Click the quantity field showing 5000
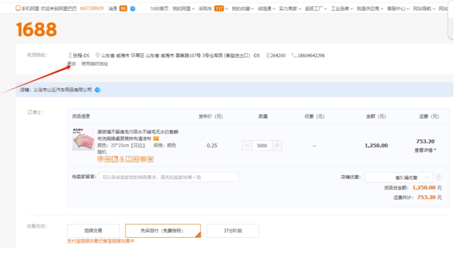The width and height of the screenshot is (455, 253). point(262,146)
